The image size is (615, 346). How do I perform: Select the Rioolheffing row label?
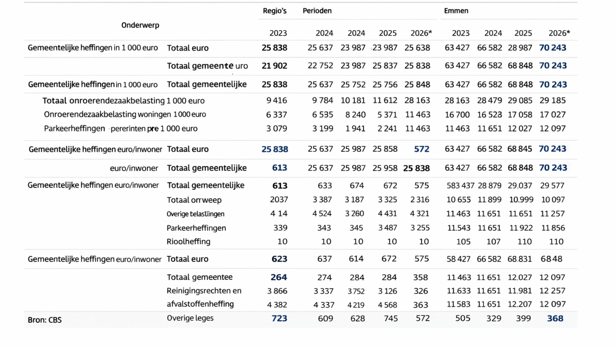pyautogui.click(x=188, y=242)
